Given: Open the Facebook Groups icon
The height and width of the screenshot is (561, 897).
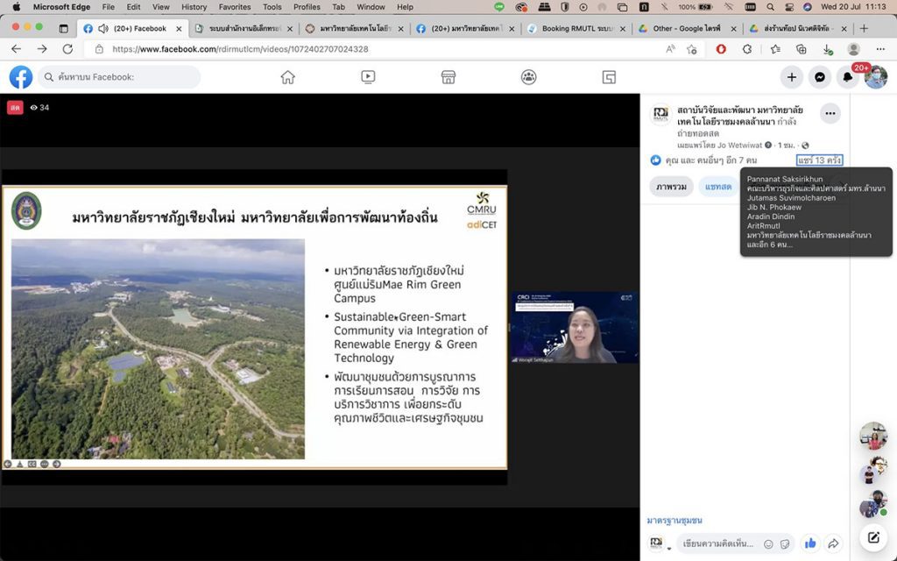Looking at the screenshot, I should pyautogui.click(x=528, y=77).
